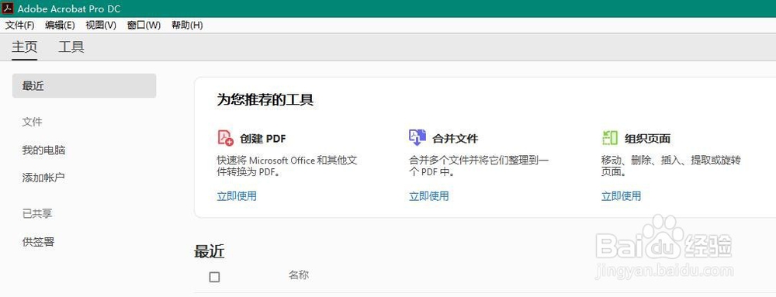
Task: Click the 合并文件 icon
Action: point(417,137)
